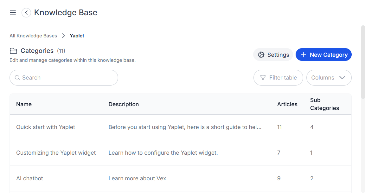The width and height of the screenshot is (365, 193).
Task: Select the Yaplet breadcrumb item
Action: (77, 36)
